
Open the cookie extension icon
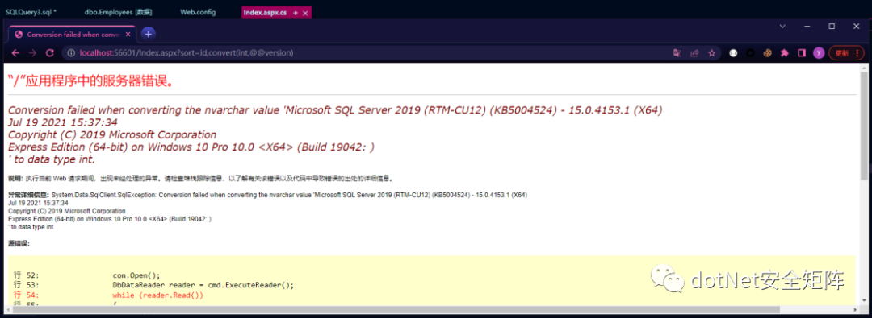[768, 53]
